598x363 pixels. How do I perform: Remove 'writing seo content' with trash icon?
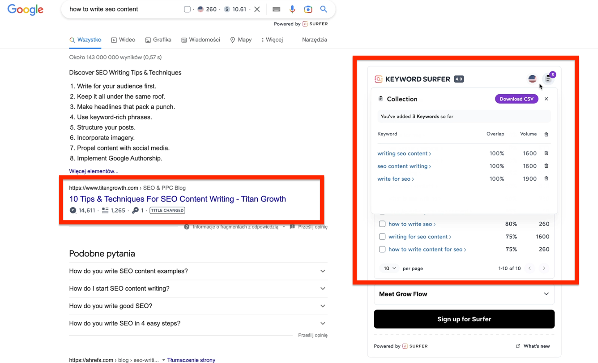(x=546, y=153)
